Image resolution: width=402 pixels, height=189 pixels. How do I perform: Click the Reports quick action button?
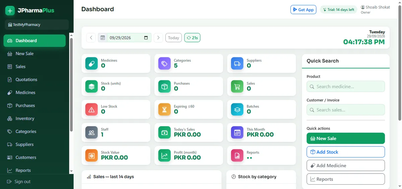(346, 179)
